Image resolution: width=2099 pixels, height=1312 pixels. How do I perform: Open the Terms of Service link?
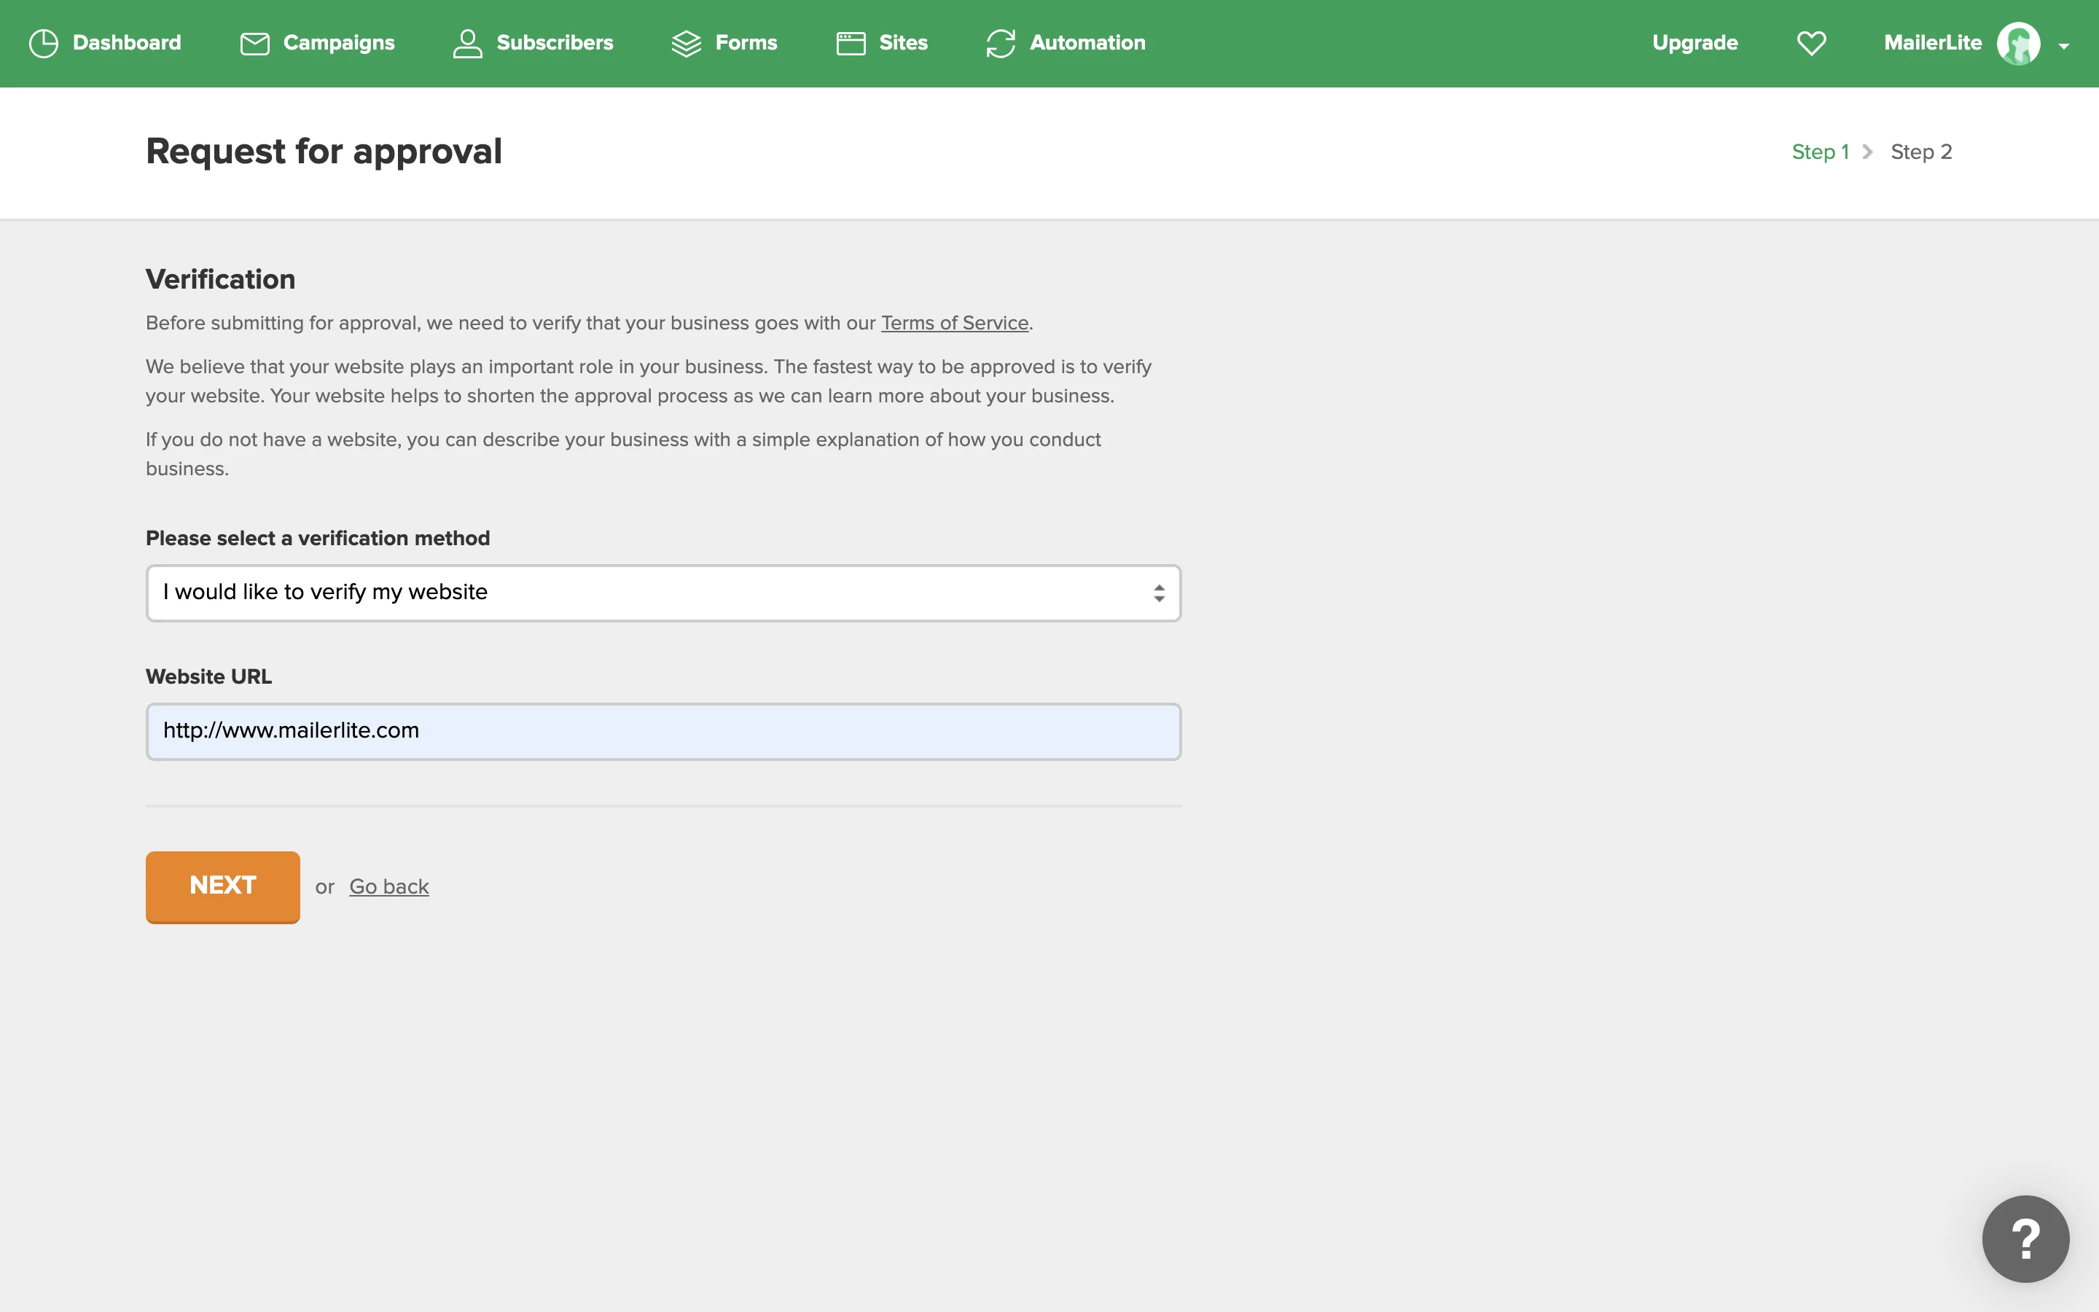click(x=954, y=323)
